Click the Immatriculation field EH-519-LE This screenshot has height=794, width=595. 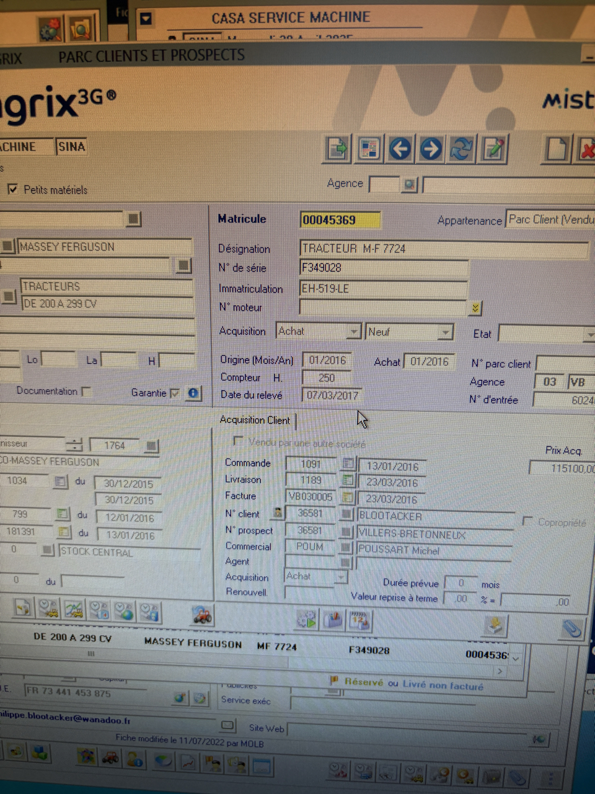coord(383,288)
